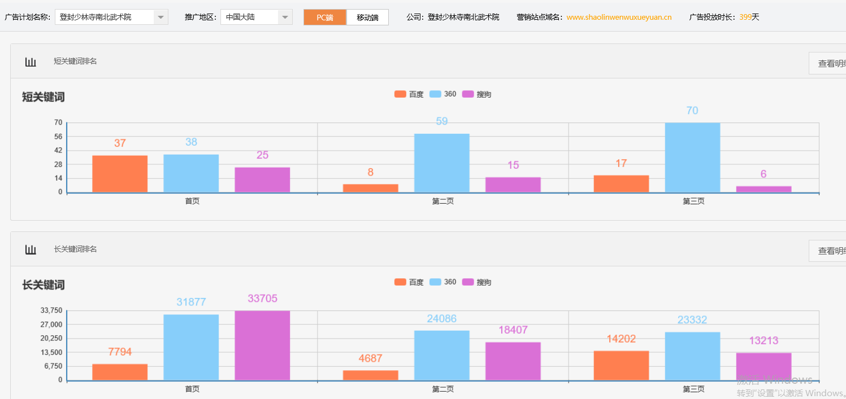This screenshot has height=399, width=846.
Task: Click the 360 首页 bar showing 38
Action: (x=191, y=173)
